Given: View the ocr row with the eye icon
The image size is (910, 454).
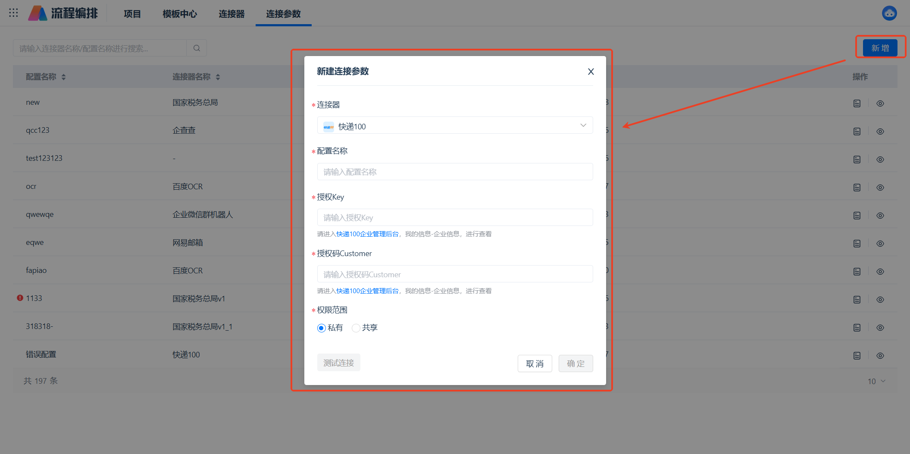Looking at the screenshot, I should tap(880, 188).
